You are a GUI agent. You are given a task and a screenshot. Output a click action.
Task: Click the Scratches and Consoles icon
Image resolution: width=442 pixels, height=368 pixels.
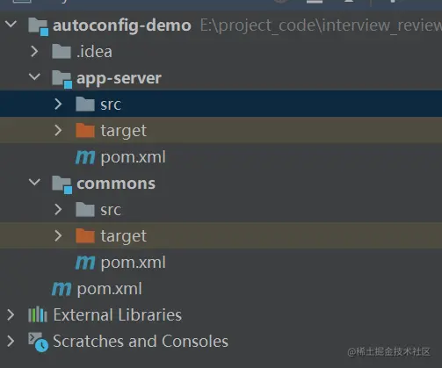click(38, 342)
